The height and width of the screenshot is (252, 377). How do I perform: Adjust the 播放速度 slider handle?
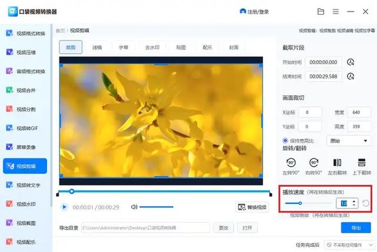tap(300, 203)
